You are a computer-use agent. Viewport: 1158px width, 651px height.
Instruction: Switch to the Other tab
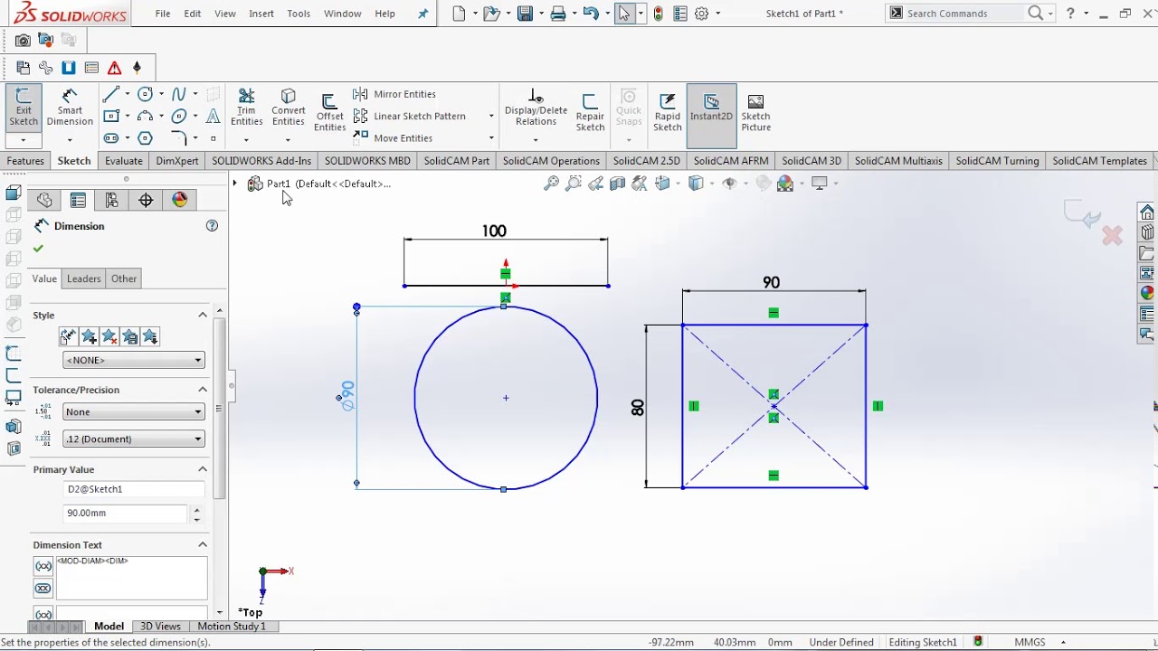[124, 278]
